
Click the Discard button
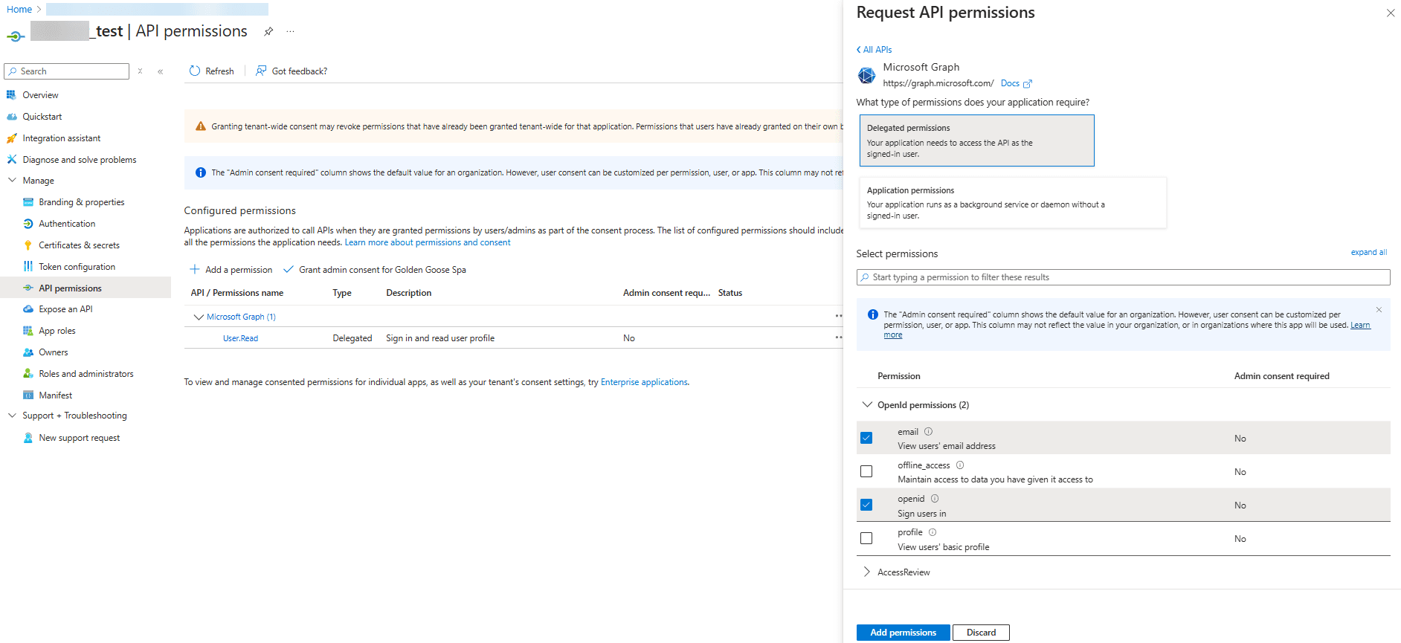click(981, 633)
